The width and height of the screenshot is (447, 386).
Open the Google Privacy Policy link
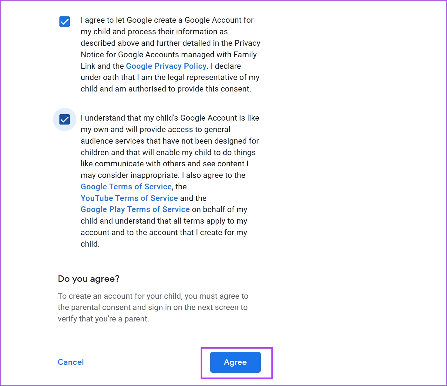[166, 66]
